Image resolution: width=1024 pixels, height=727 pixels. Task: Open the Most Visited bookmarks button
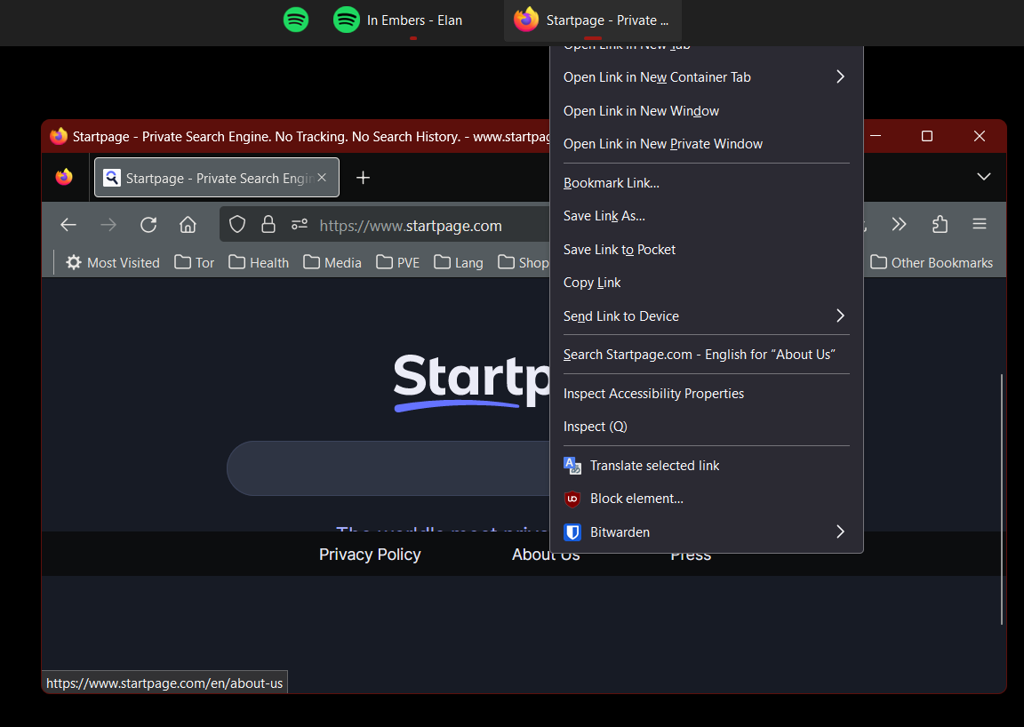coord(113,262)
